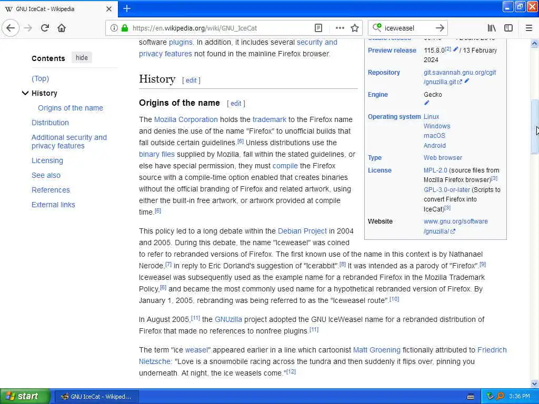Go to Licensing in the Contents list
The width and height of the screenshot is (539, 404).
click(47, 160)
